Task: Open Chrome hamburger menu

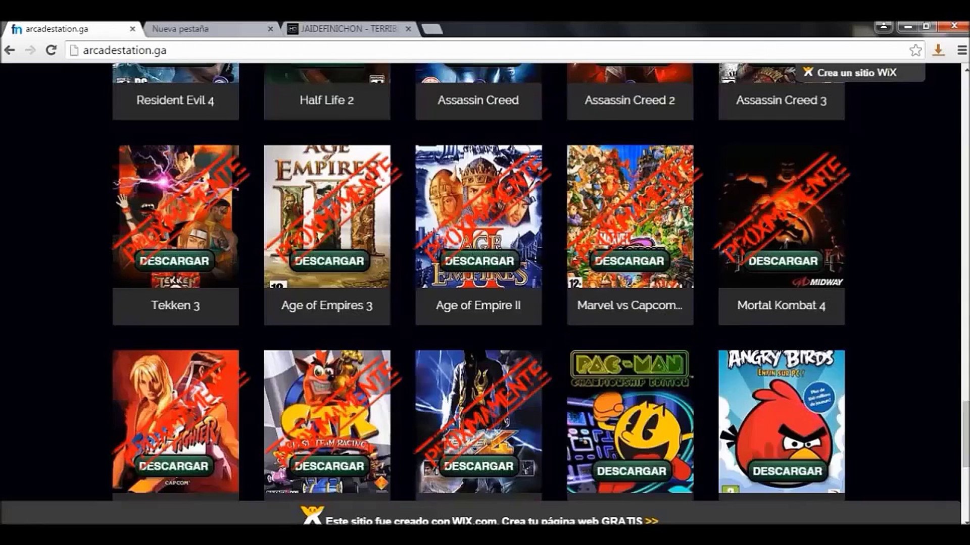Action: click(962, 50)
